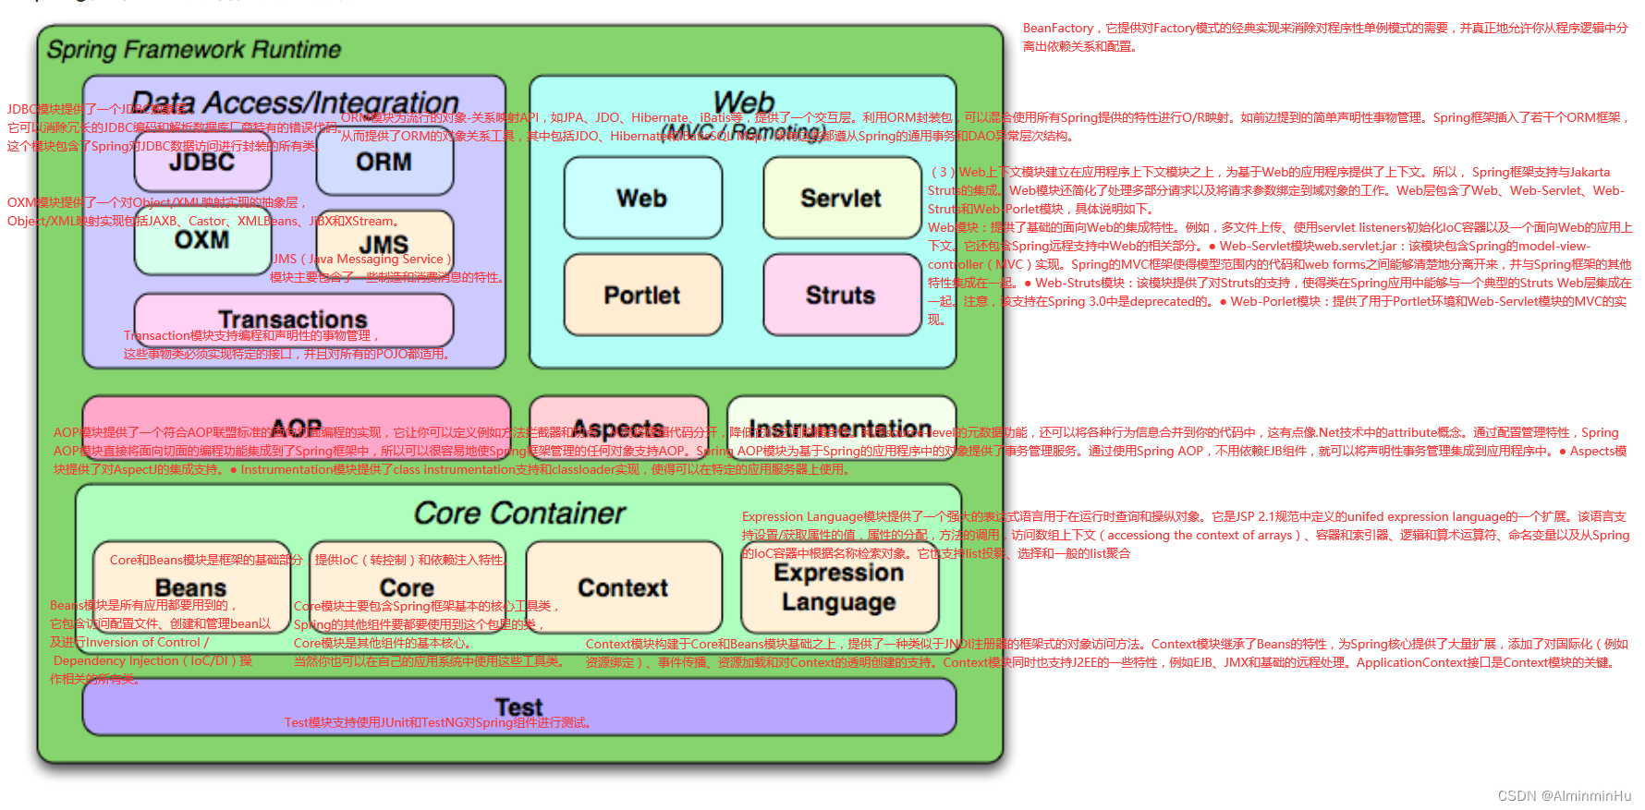Click the 'Data Access/Integration' heading

pyautogui.click(x=295, y=103)
